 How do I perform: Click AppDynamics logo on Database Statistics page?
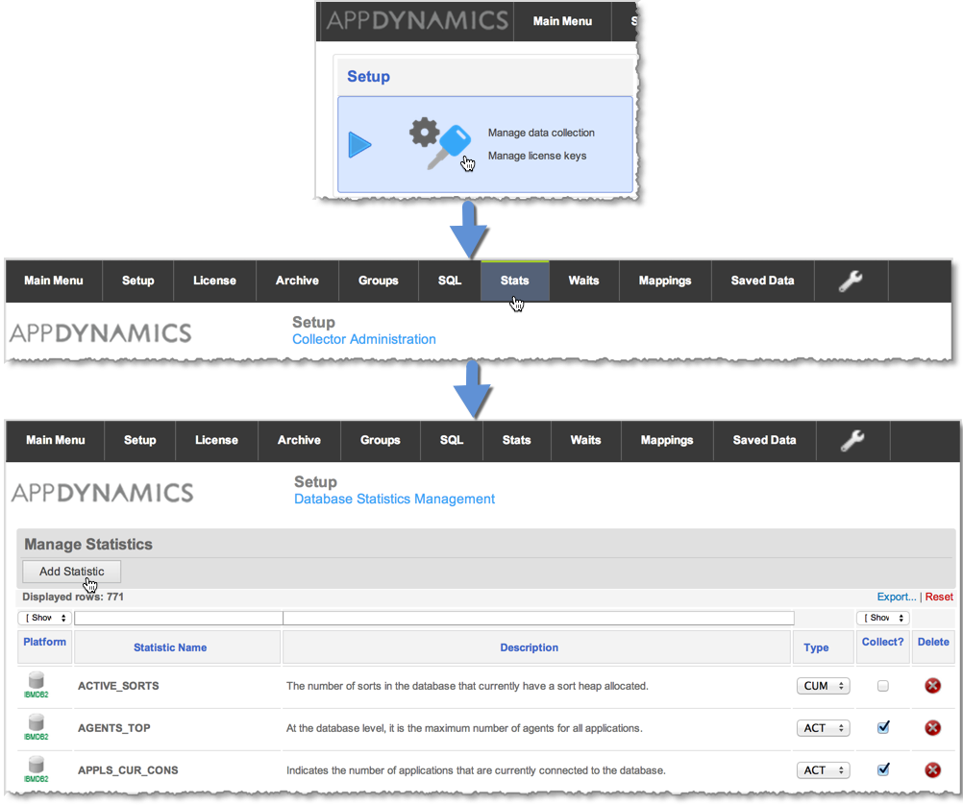click(103, 493)
